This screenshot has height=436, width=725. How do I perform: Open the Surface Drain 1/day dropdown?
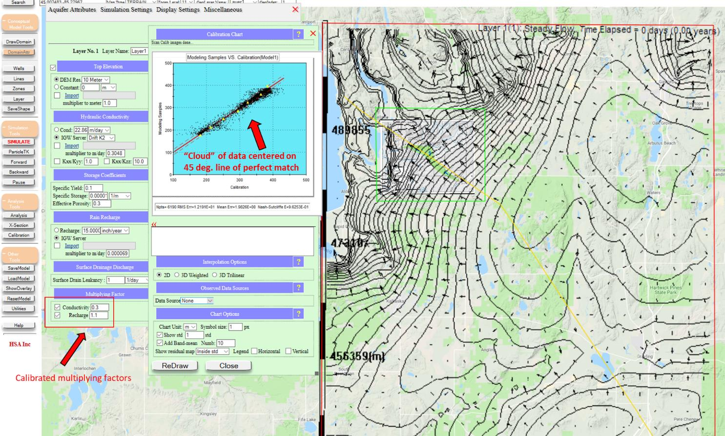137,280
